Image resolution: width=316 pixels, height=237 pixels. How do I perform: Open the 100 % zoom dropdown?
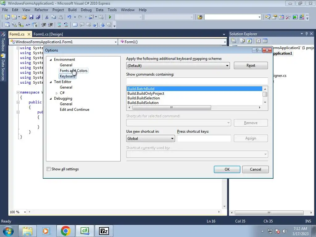[x=25, y=212]
